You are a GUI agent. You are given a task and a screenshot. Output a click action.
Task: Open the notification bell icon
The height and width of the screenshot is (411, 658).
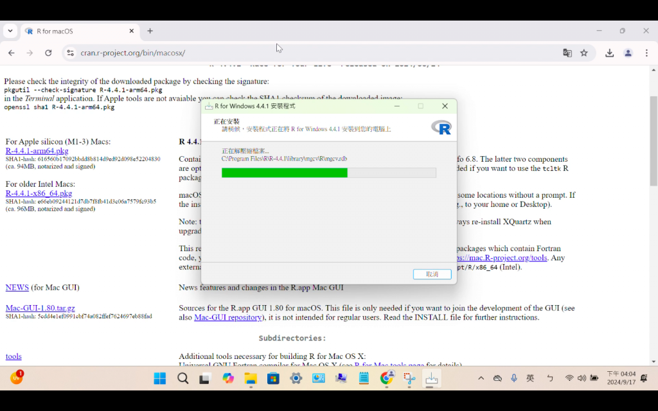coord(644,378)
